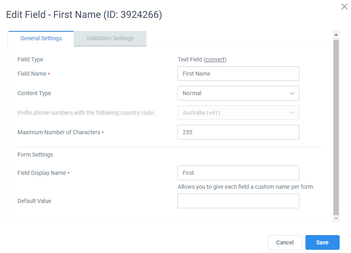Viewport: 351px width, 253px height.
Task: Click the Field Display Name input
Action: point(238,173)
